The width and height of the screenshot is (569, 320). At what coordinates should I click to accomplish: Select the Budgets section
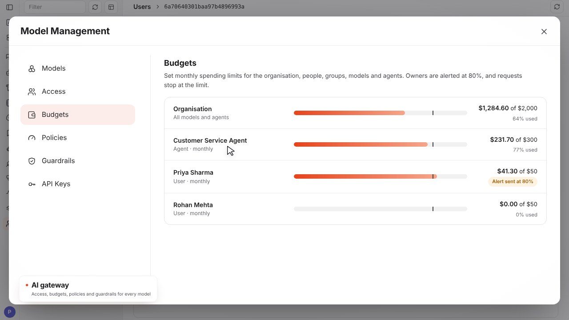click(78, 115)
